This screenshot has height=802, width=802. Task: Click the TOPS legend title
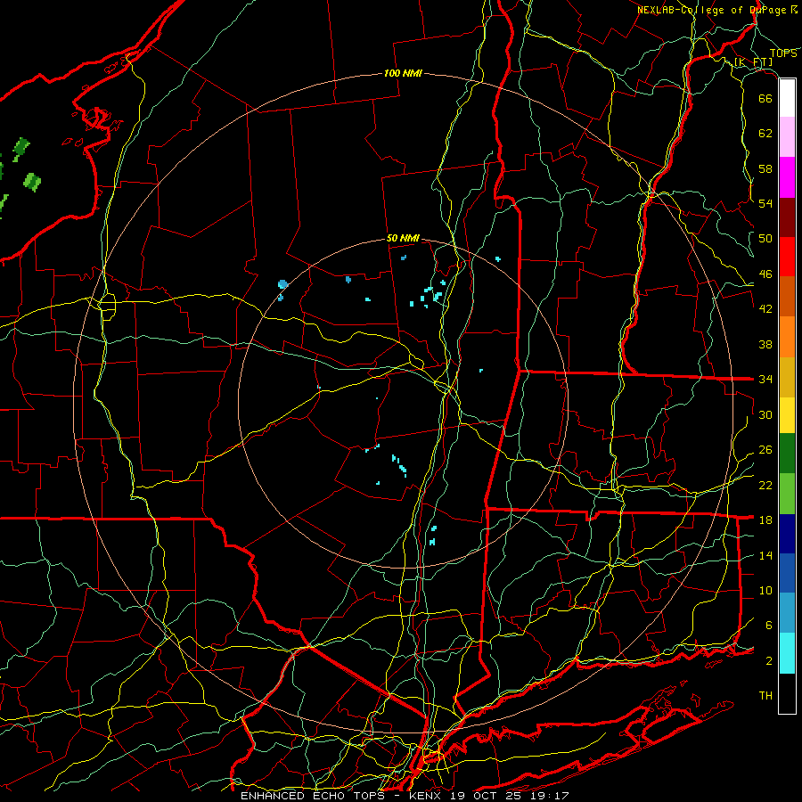tap(783, 53)
